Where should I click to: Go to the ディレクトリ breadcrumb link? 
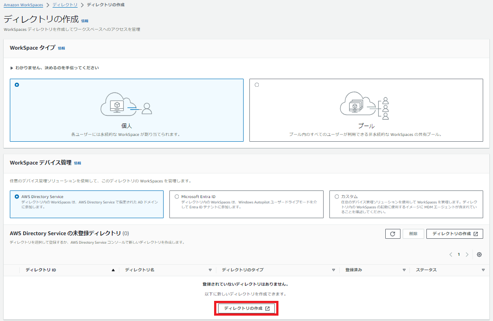(65, 5)
